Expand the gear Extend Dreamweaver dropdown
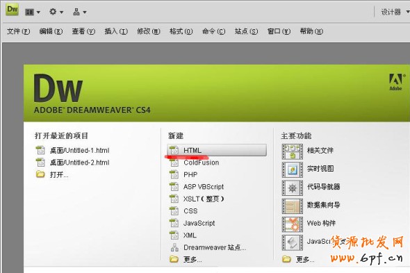The image size is (410, 273). (56, 12)
